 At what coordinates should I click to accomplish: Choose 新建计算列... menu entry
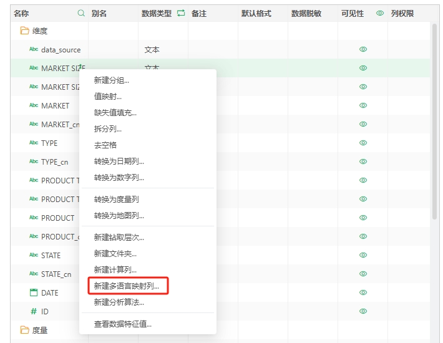pyautogui.click(x=115, y=269)
